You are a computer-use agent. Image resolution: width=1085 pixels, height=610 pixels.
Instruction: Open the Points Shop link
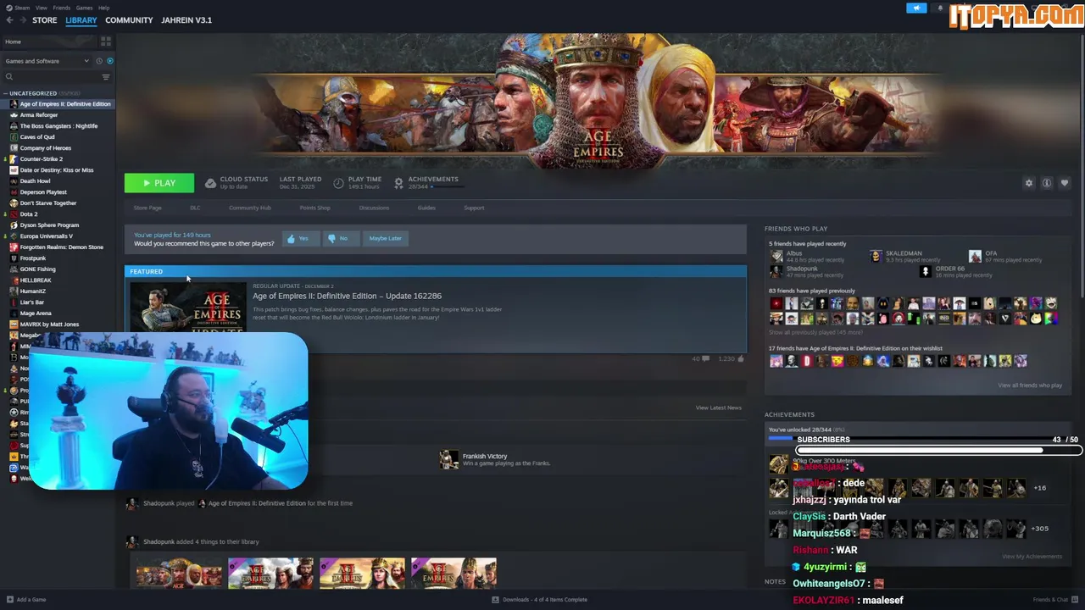point(314,208)
